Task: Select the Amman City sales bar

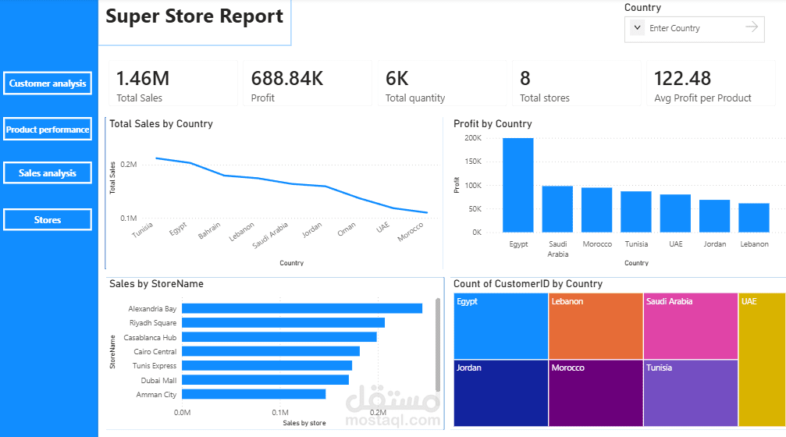Action: [254, 394]
